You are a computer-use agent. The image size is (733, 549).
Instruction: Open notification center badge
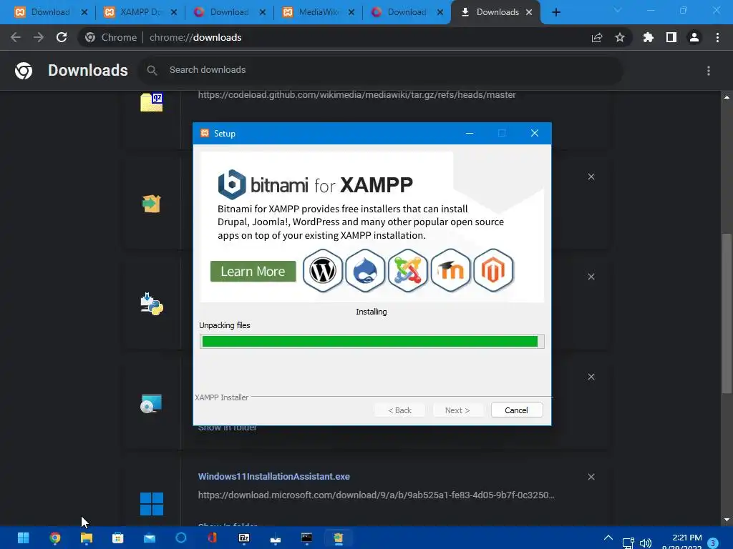[713, 543]
